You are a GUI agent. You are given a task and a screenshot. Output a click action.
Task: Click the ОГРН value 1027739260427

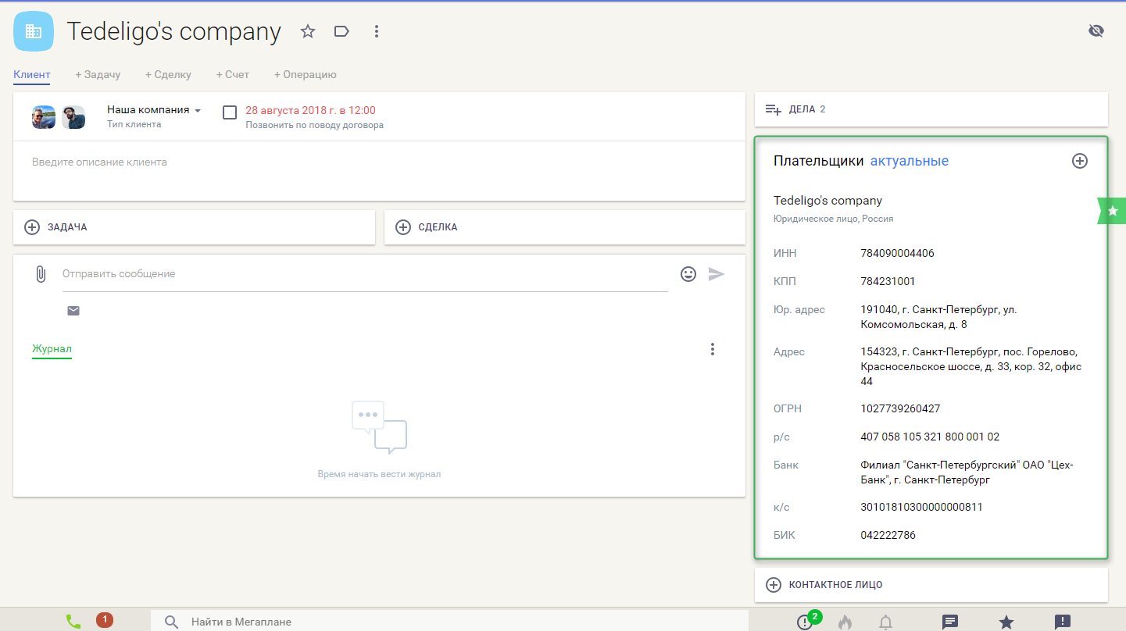pos(900,408)
